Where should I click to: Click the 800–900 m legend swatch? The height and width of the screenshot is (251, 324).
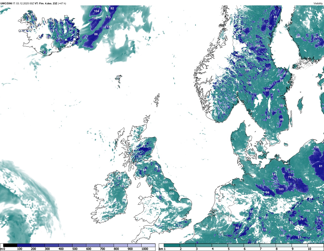[120, 245]
